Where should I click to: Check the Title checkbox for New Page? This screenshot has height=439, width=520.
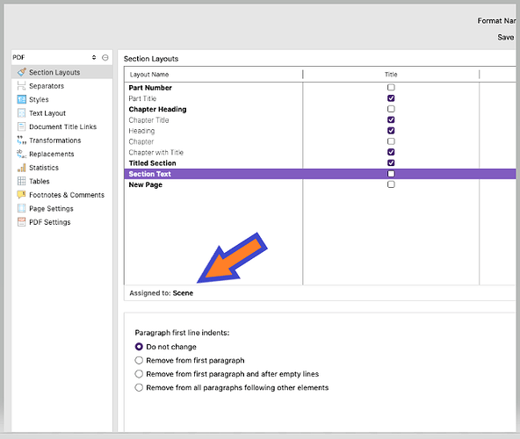391,184
